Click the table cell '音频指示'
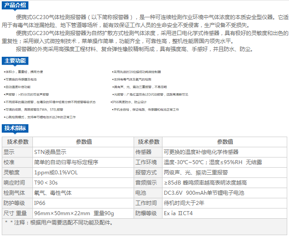Screen dimensions: 289x236 click(x=148, y=183)
